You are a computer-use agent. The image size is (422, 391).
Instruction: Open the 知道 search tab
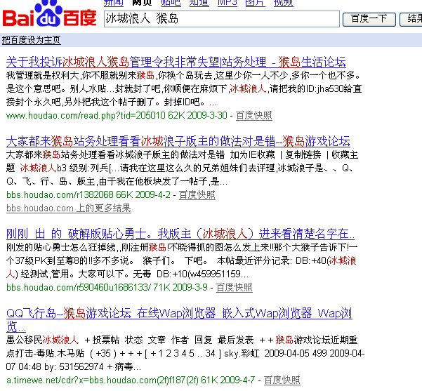199,3
